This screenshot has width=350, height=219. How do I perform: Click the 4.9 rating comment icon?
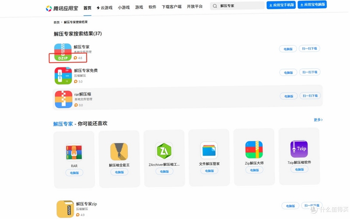78,215
